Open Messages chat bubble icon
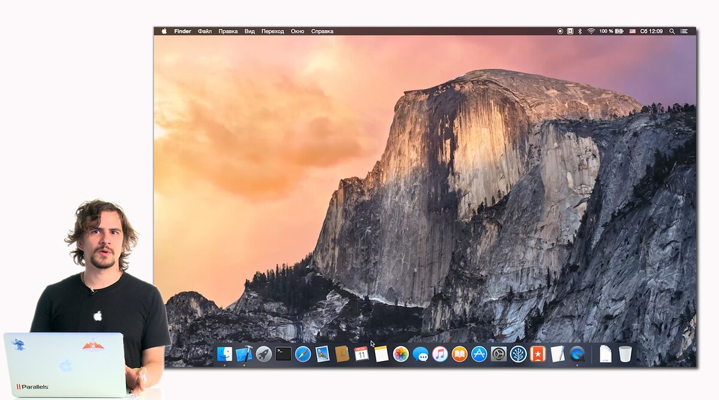 (x=421, y=354)
